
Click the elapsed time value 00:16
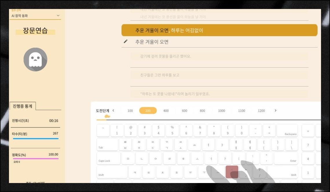(54, 121)
